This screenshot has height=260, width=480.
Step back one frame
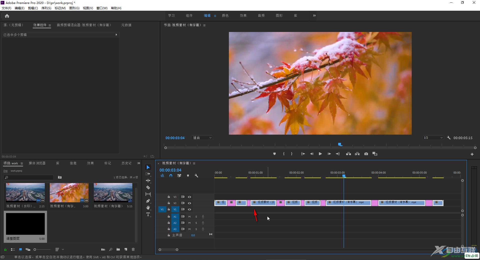[312, 154]
